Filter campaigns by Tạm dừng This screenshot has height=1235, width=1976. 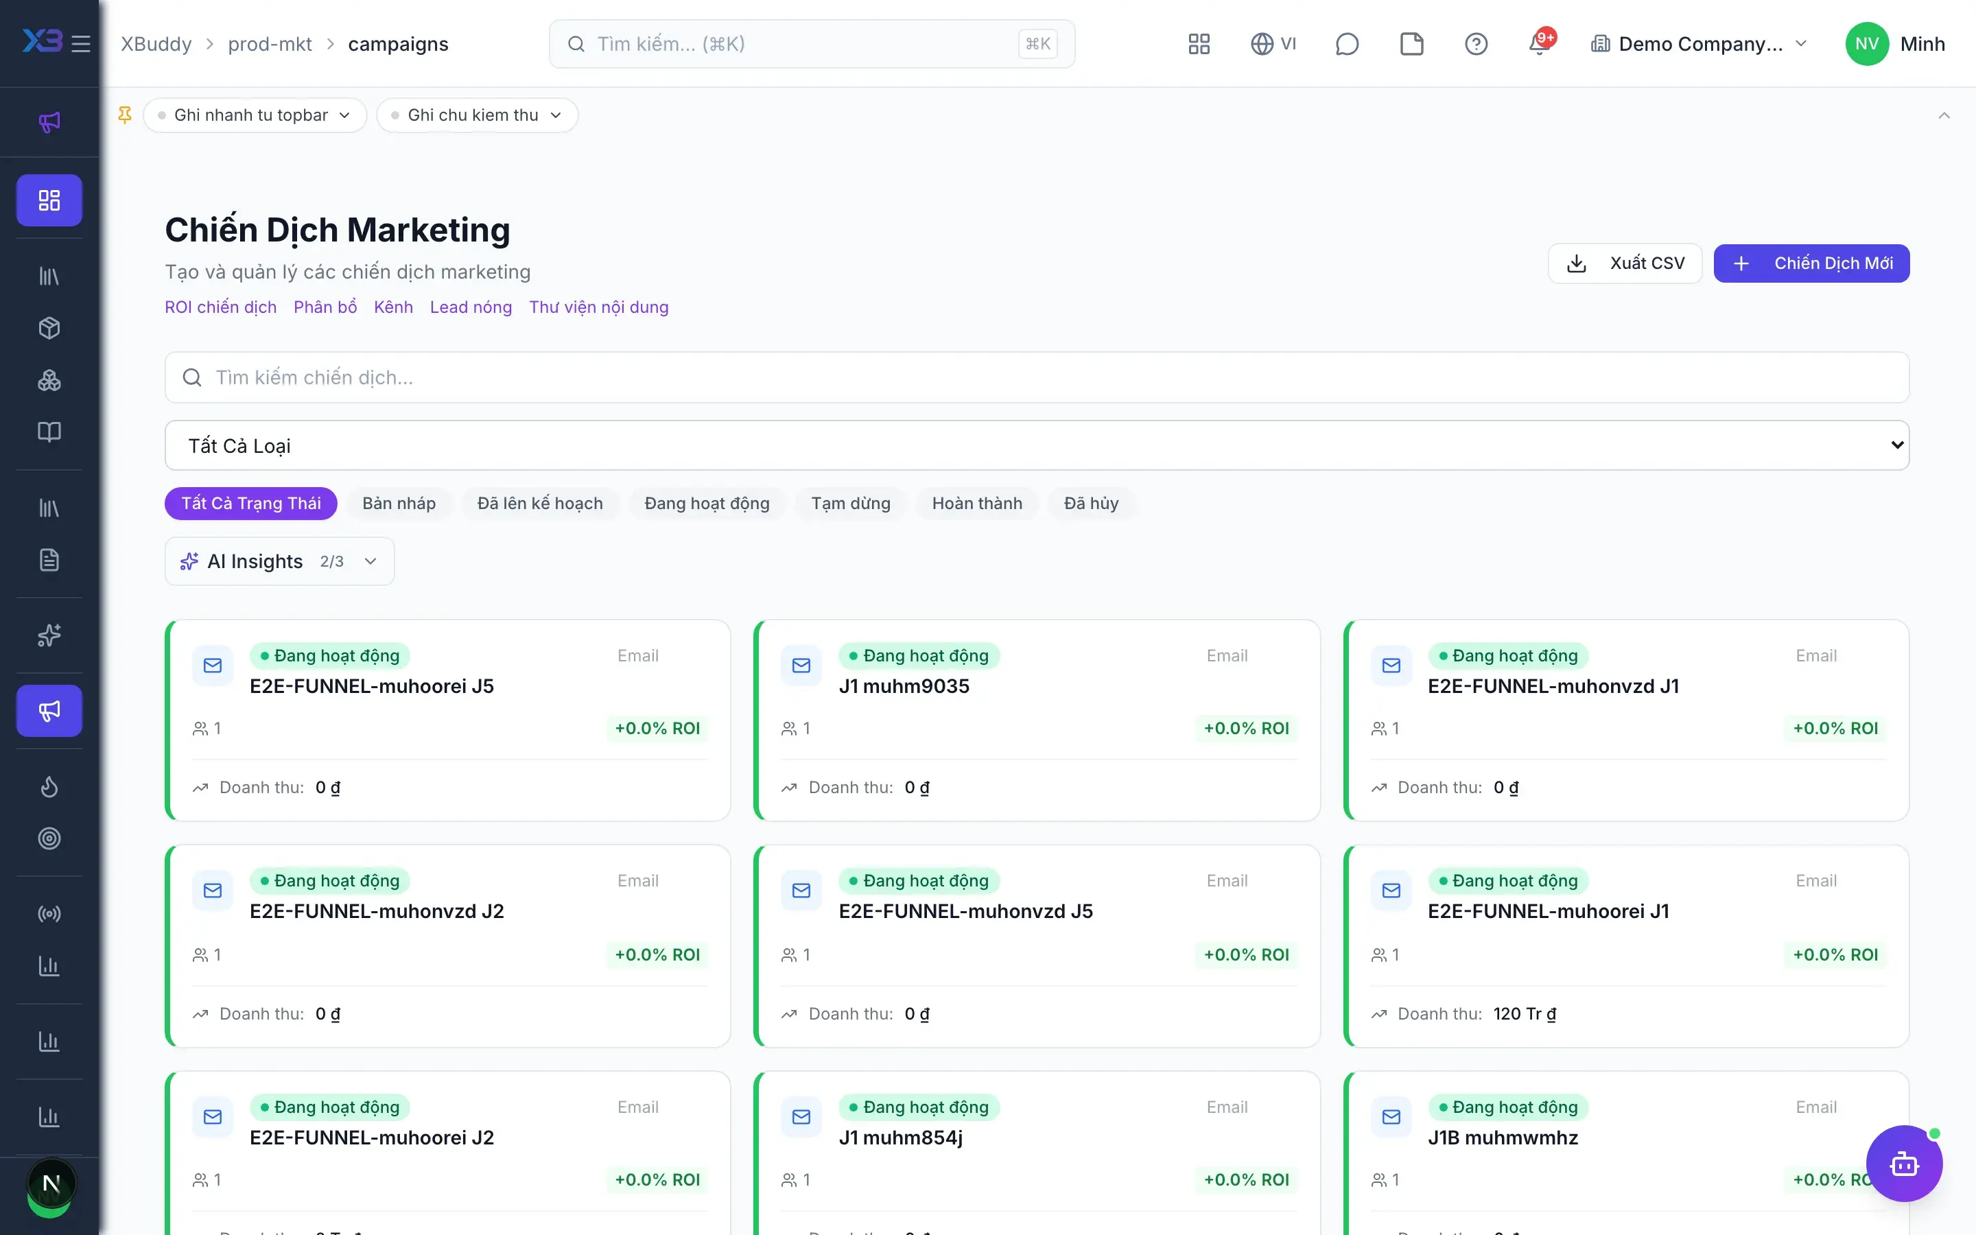pos(851,503)
